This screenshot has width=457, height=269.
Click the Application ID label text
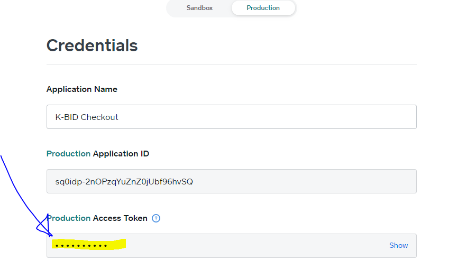[x=121, y=154]
